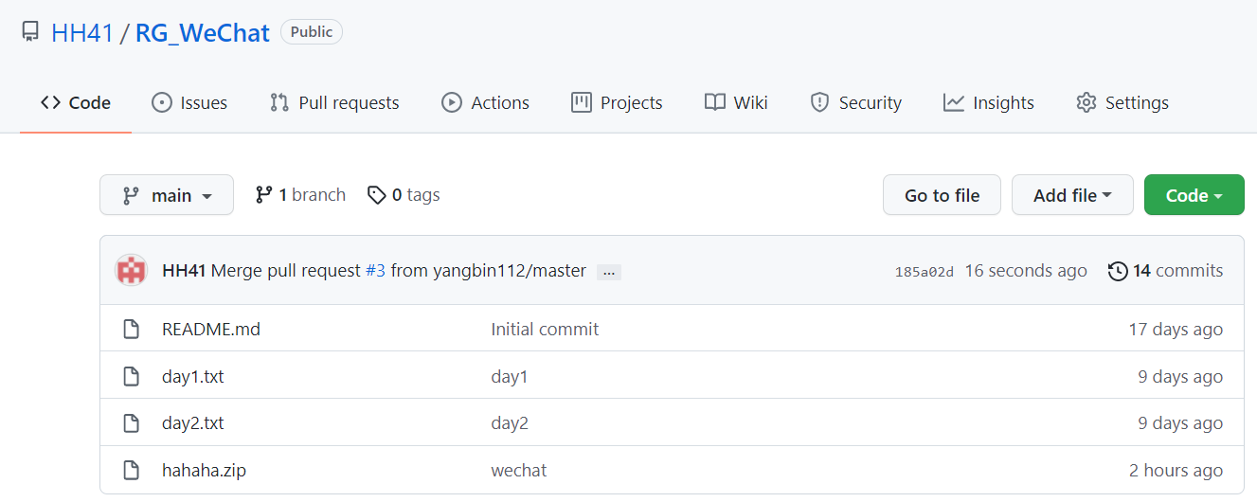Open the Settings tab
The height and width of the screenshot is (502, 1257).
pyautogui.click(x=1122, y=102)
